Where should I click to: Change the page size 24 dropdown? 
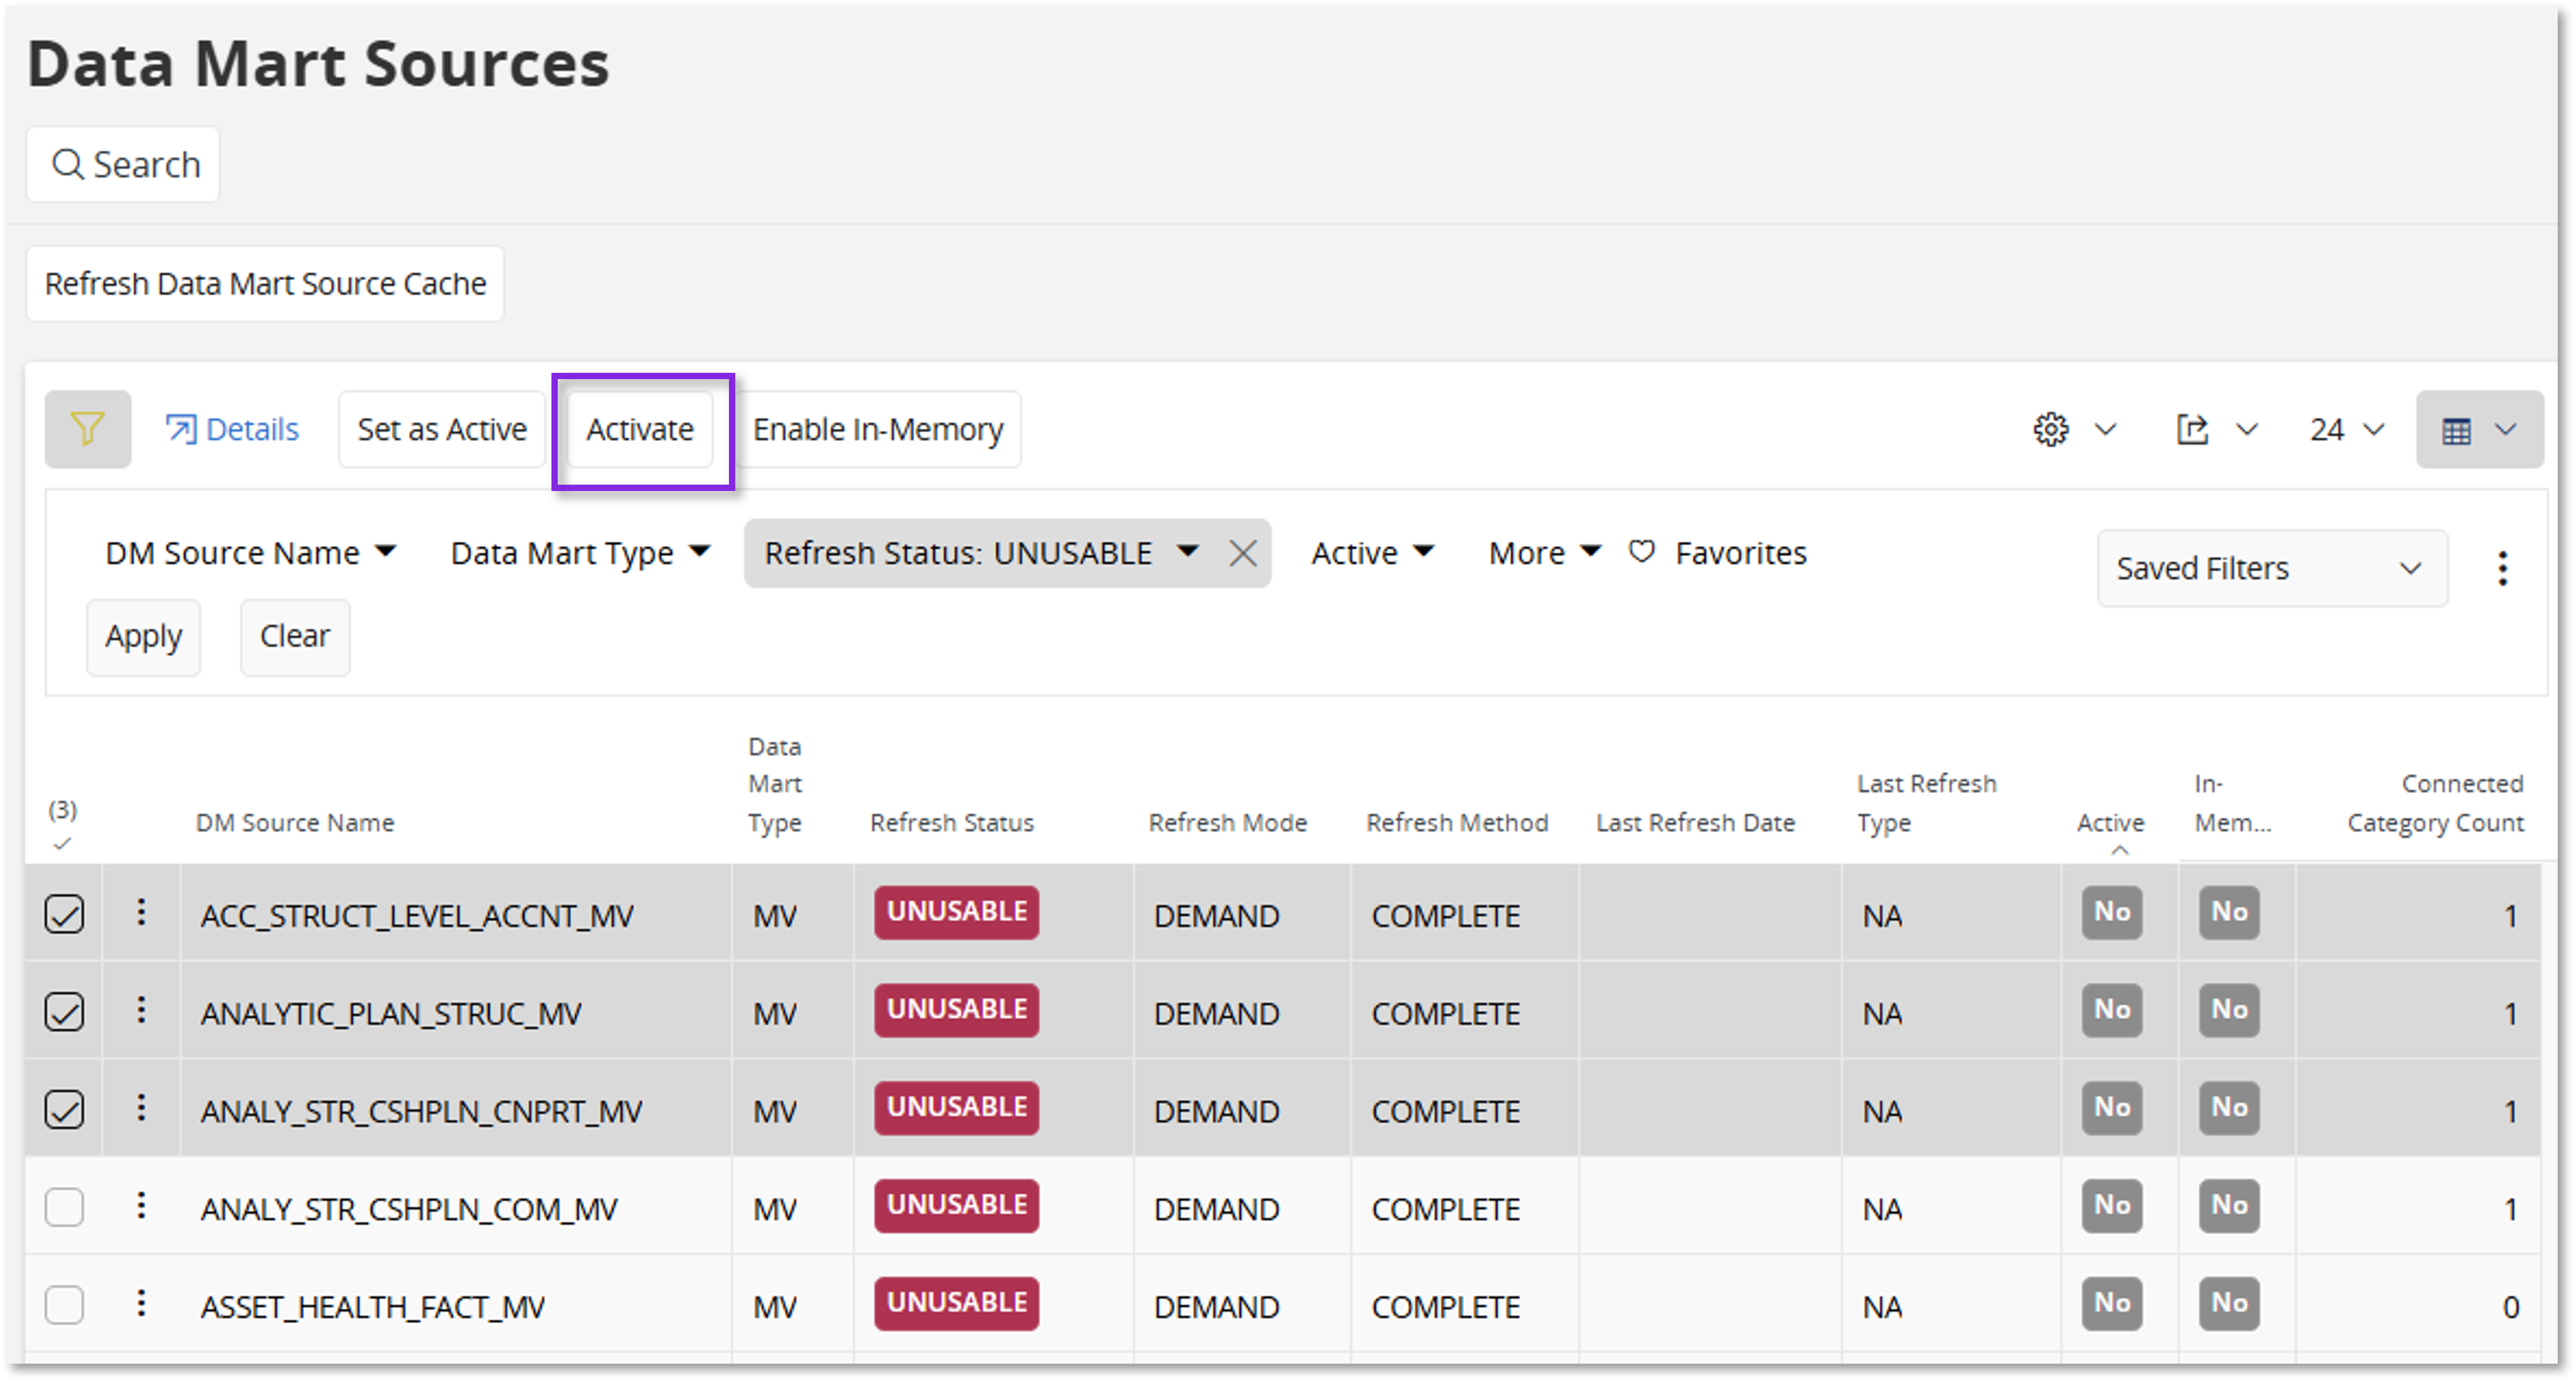pyautogui.click(x=2346, y=429)
